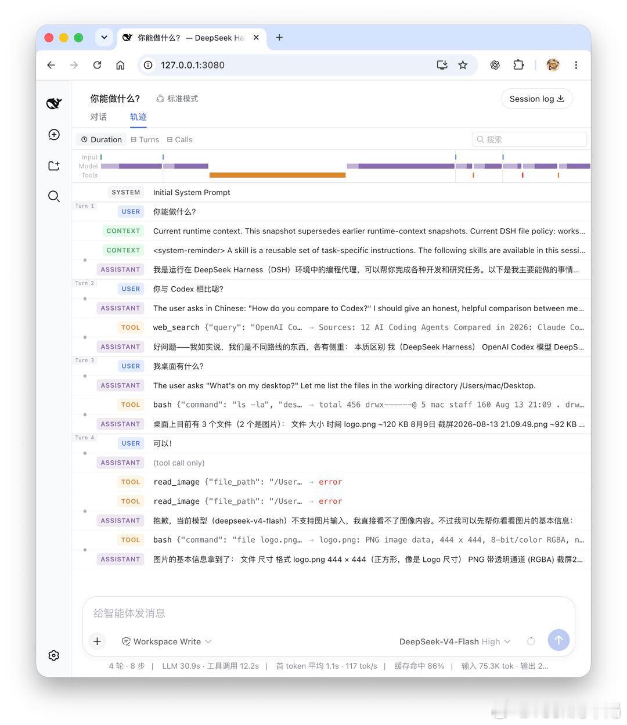Expand the bash file logo.png tool row

331,540
